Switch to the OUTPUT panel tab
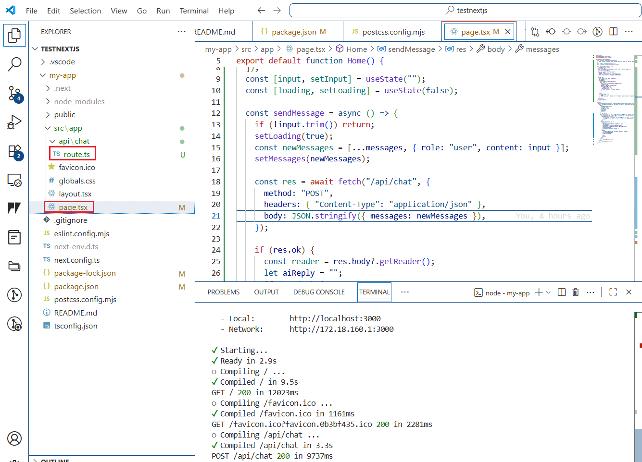Viewport: 642px width, 462px height. [x=266, y=292]
